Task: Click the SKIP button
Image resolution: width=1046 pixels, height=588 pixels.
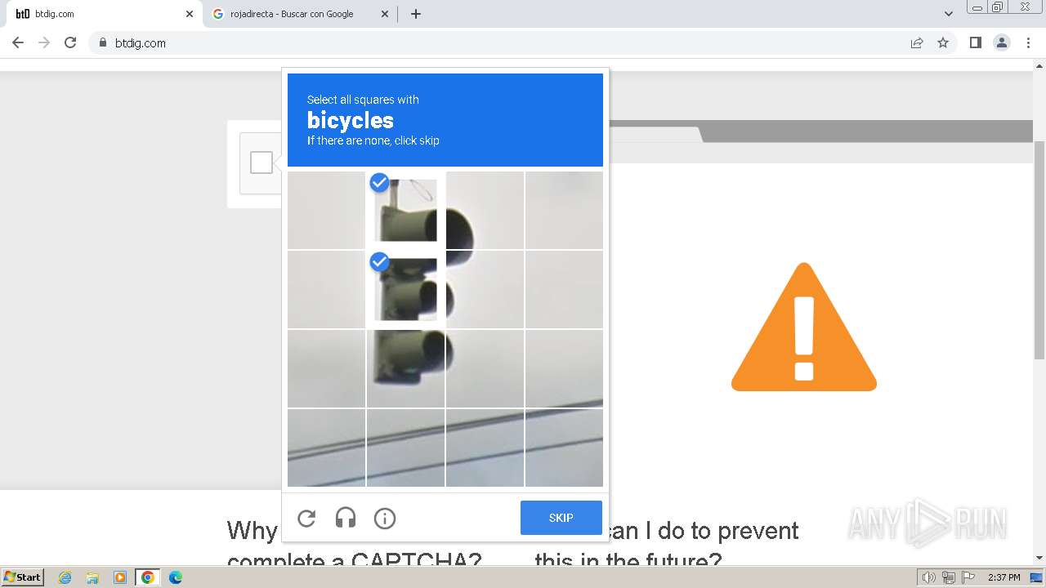Action: click(561, 518)
